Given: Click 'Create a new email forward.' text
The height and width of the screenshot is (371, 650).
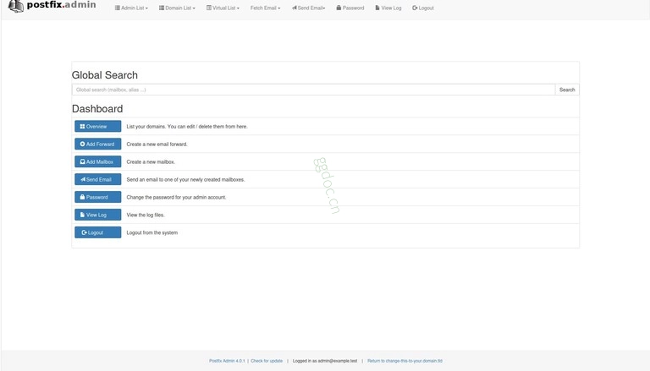Looking at the screenshot, I should coord(157,145).
